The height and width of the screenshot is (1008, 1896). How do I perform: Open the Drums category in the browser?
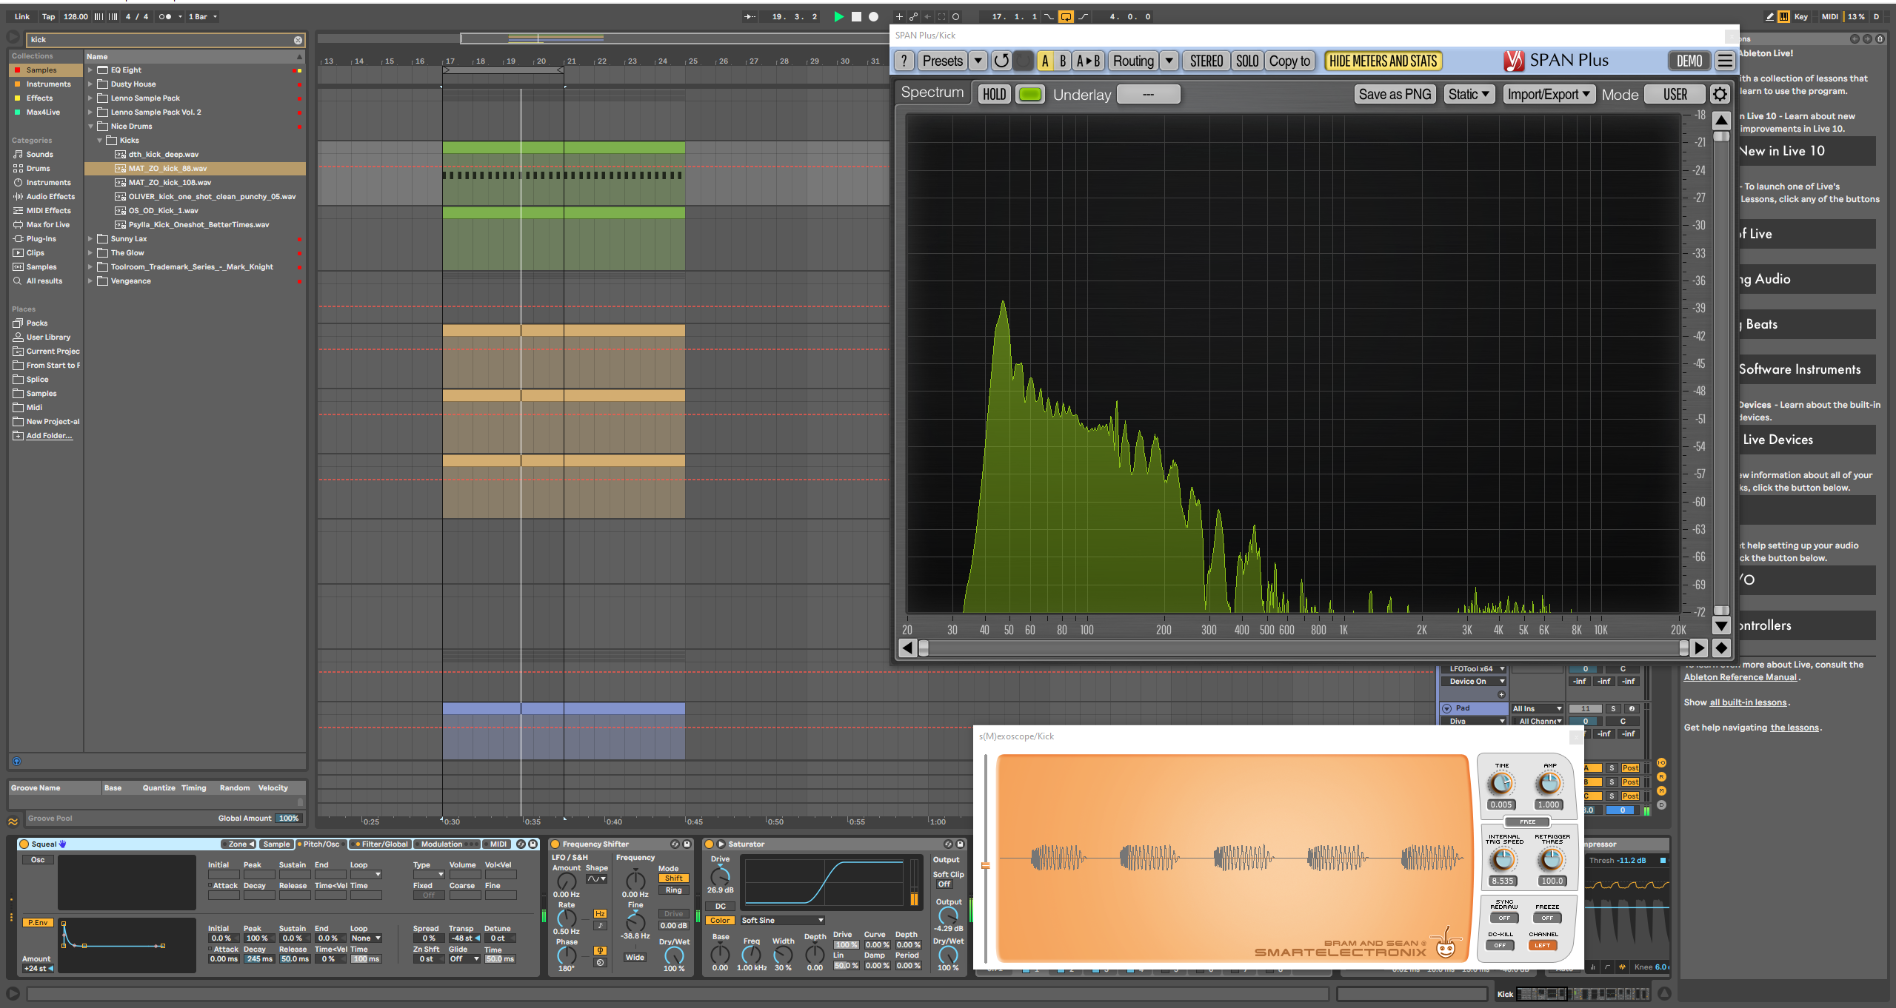39,168
